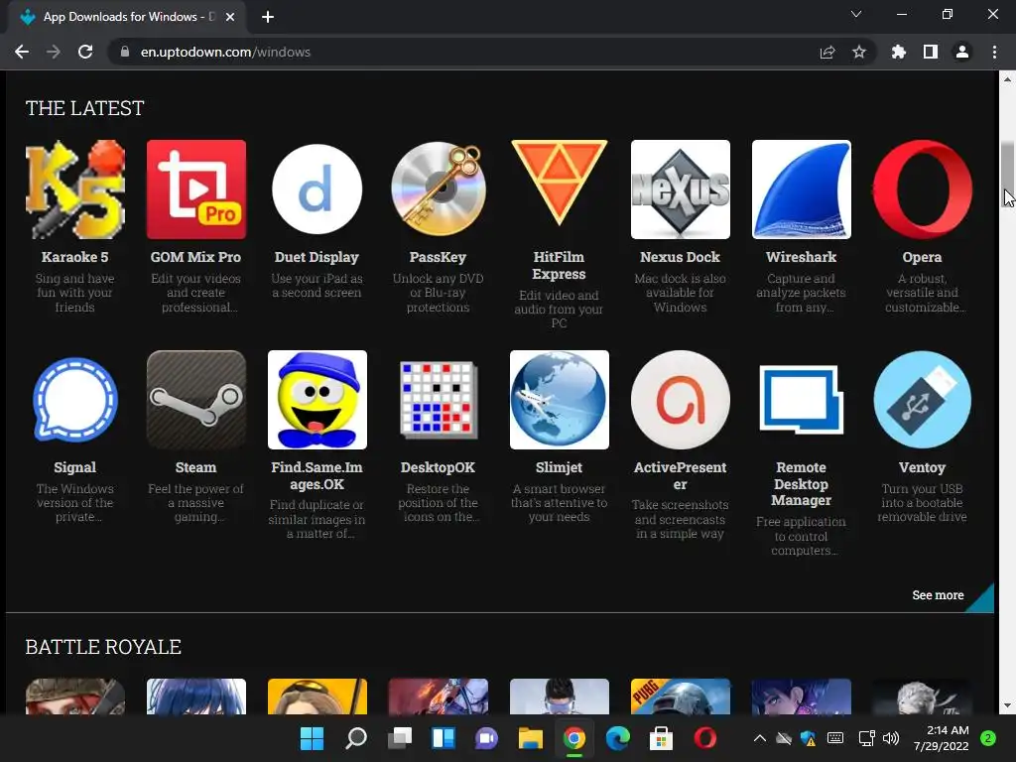Viewport: 1016px width, 762px height.
Task: Click the Signal title link
Action: 75,468
